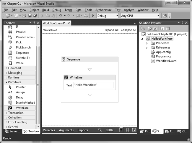Click Solution Explorer Show All Files icon
Image resolution: width=192 pixels, height=143 pixels.
click(x=149, y=29)
